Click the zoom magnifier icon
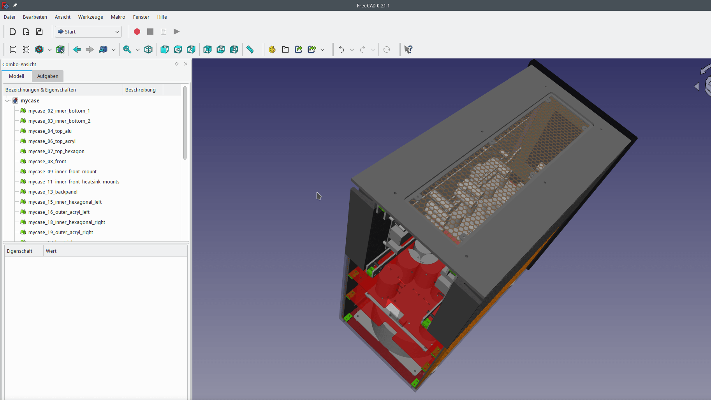711x400 pixels. pyautogui.click(x=127, y=49)
